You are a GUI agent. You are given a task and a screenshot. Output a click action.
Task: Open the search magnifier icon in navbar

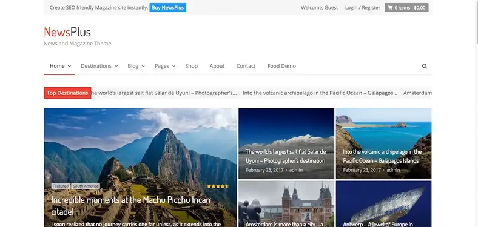pos(425,66)
